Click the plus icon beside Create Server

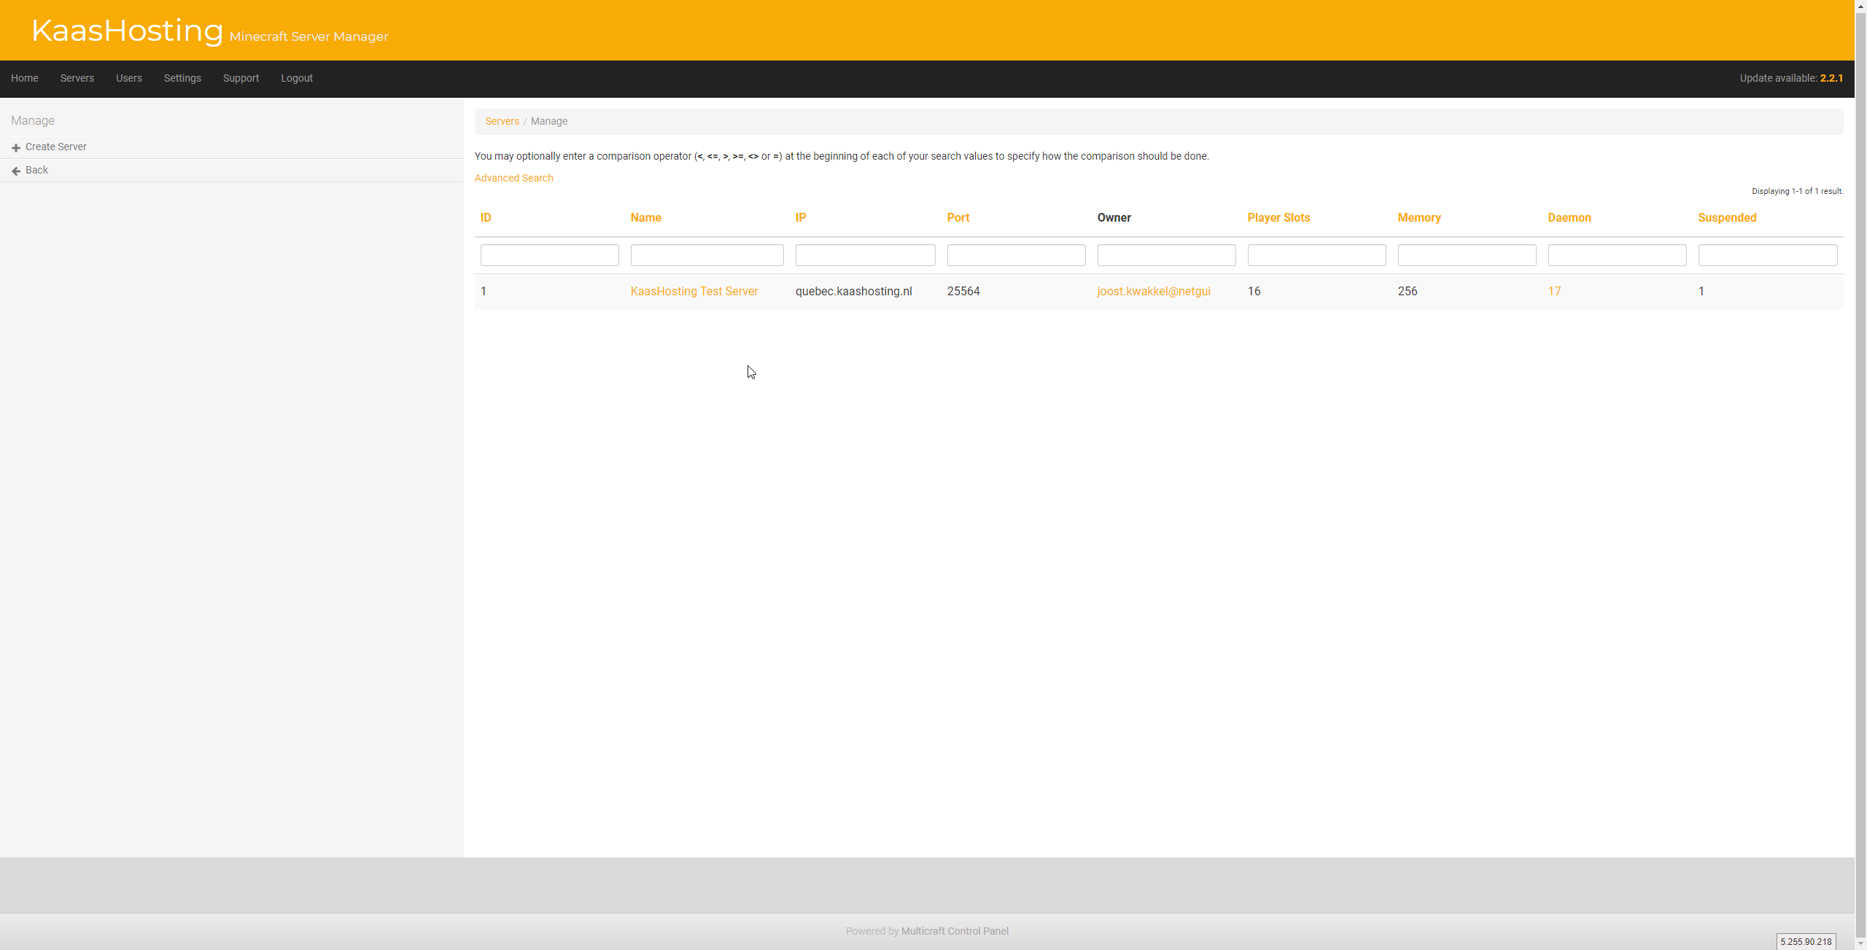pos(16,147)
